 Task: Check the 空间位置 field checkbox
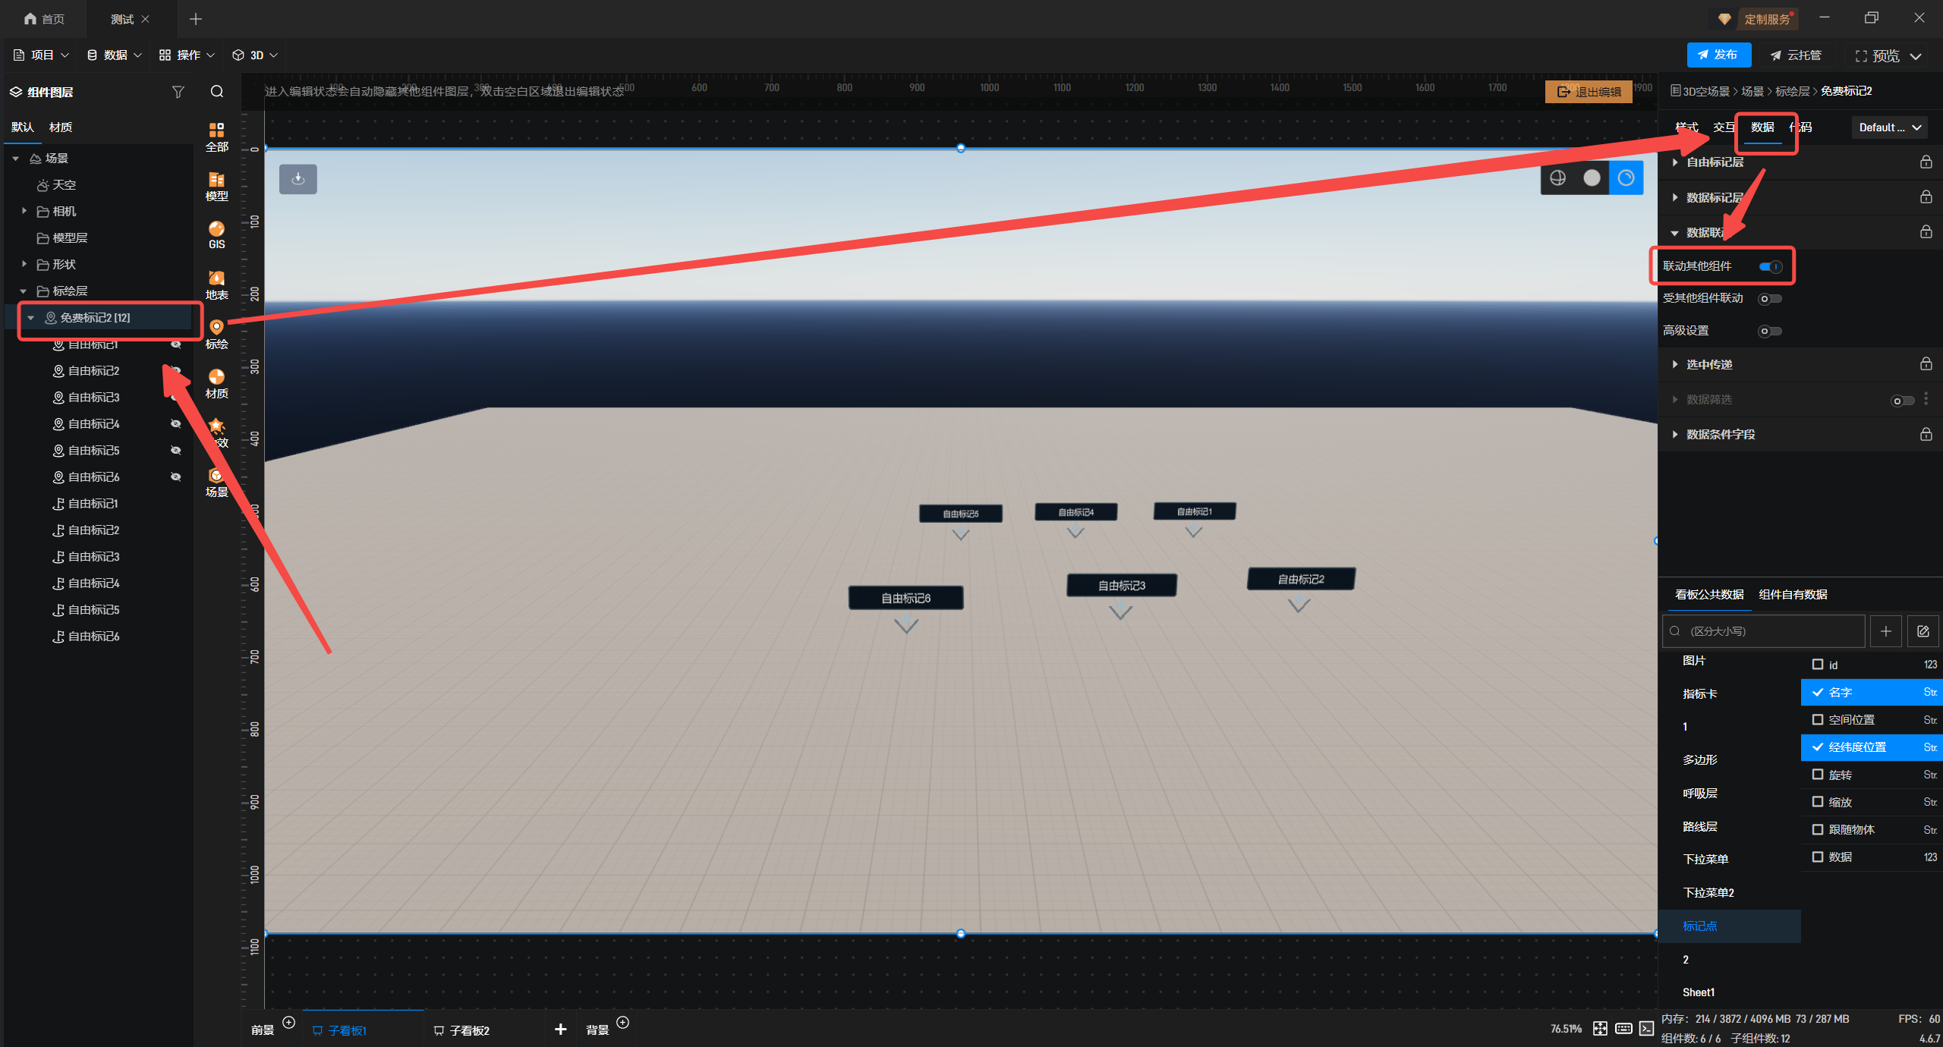[x=1818, y=719]
